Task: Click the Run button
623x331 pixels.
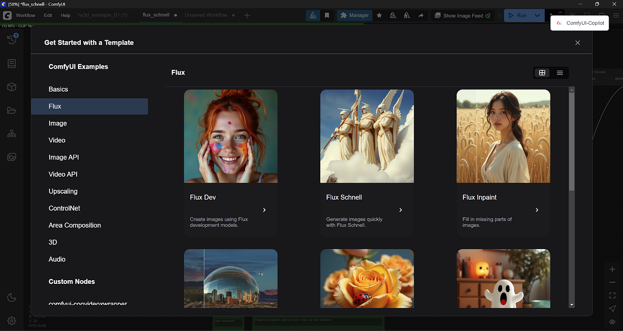Action: (x=521, y=15)
